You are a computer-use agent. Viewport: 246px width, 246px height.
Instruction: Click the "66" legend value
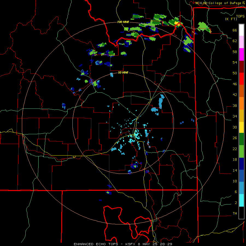(x=235, y=30)
